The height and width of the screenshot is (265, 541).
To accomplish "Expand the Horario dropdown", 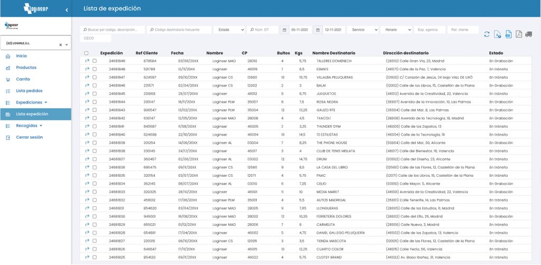I will 396,30.
